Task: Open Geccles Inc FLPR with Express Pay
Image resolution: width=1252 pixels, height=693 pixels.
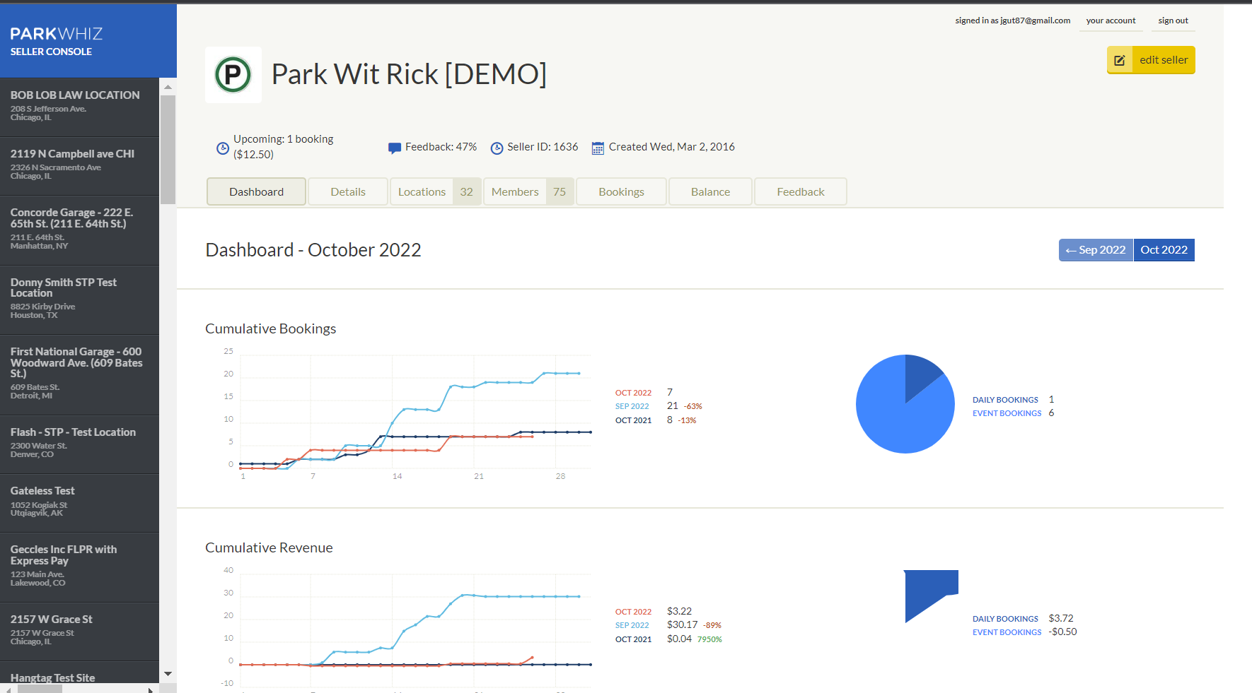Action: (x=79, y=567)
